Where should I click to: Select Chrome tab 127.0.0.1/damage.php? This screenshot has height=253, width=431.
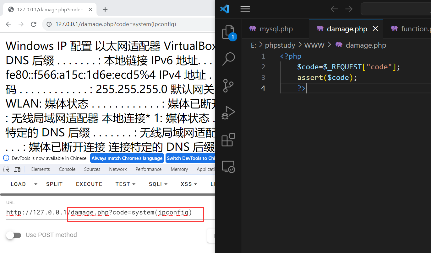50,9
